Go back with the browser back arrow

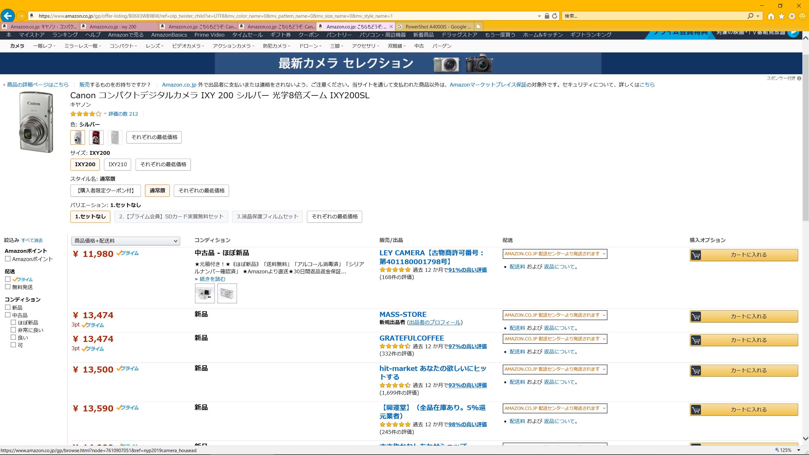[x=8, y=15]
